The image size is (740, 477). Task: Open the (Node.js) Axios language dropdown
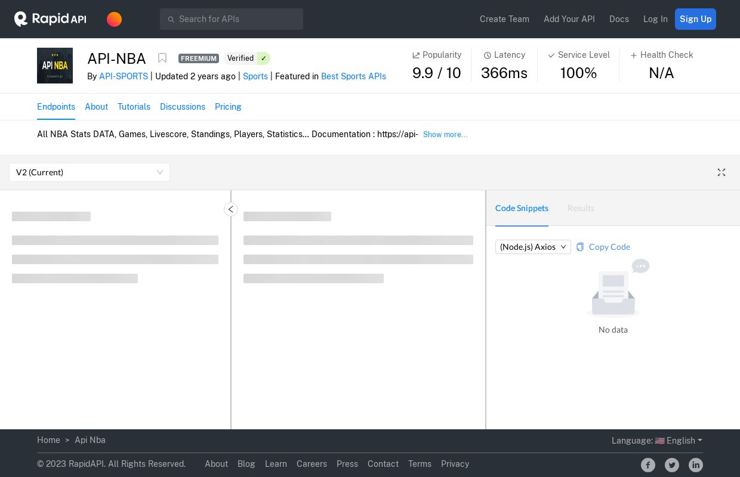(533, 247)
